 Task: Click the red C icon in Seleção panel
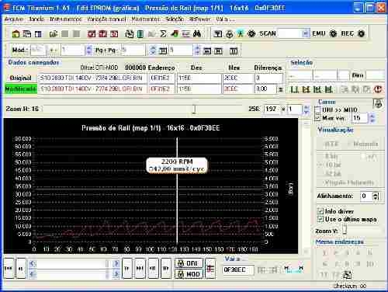click(378, 89)
